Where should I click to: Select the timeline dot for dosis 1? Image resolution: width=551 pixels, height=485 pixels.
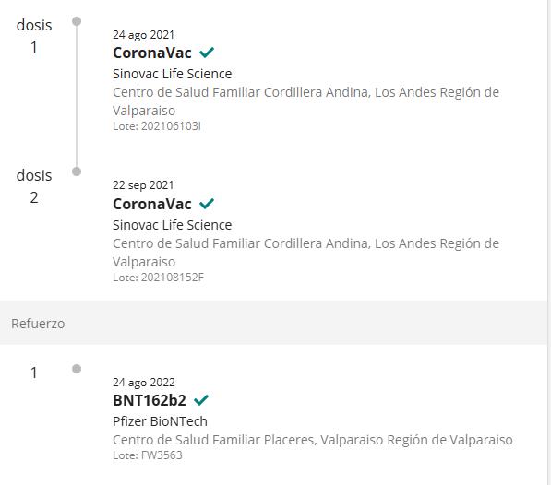(77, 21)
